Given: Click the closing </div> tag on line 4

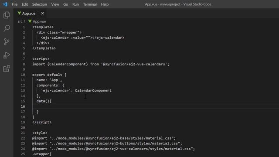Looking at the screenshot, I should coord(43,43).
